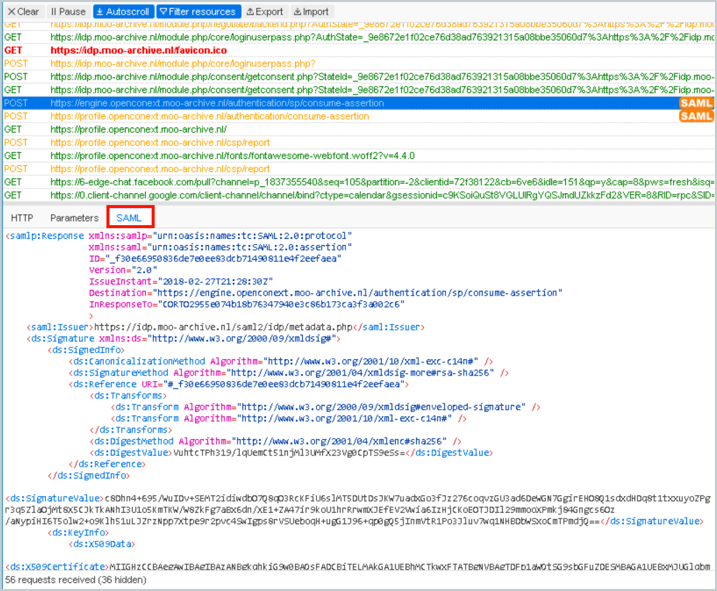
Task: Open the HTTP tab
Action: coord(22,218)
